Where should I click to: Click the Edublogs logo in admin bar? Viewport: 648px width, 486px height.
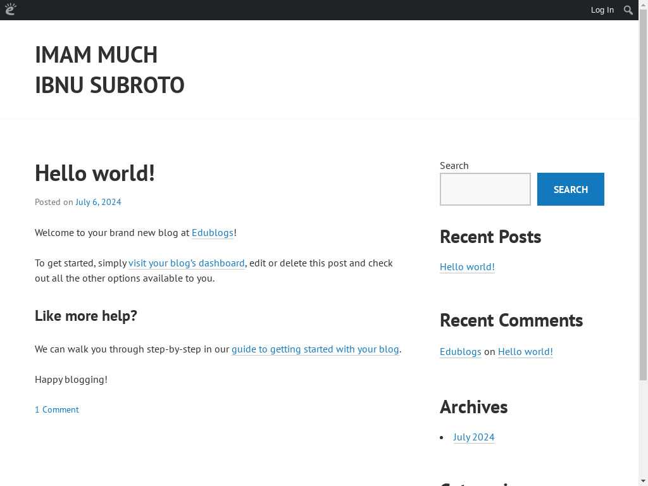10,9
